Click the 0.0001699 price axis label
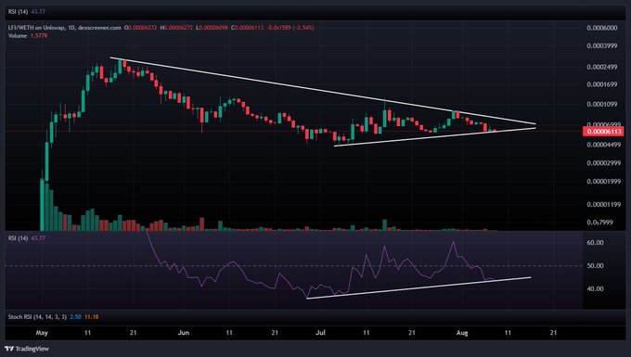This screenshot has height=357, width=631. tap(601, 84)
